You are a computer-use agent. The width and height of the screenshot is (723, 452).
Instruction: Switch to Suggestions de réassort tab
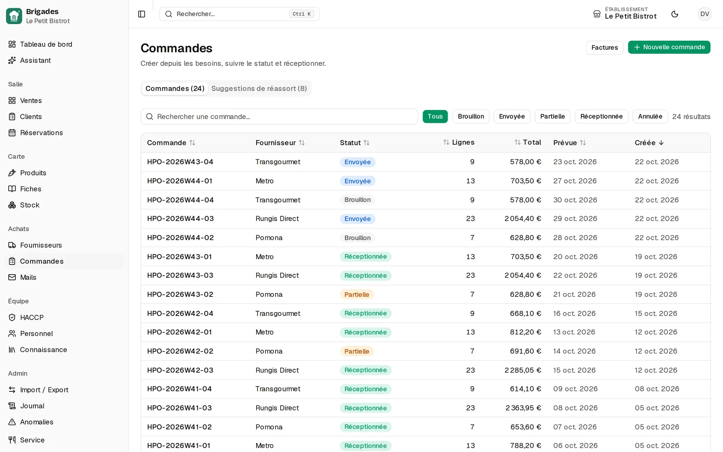(x=259, y=89)
